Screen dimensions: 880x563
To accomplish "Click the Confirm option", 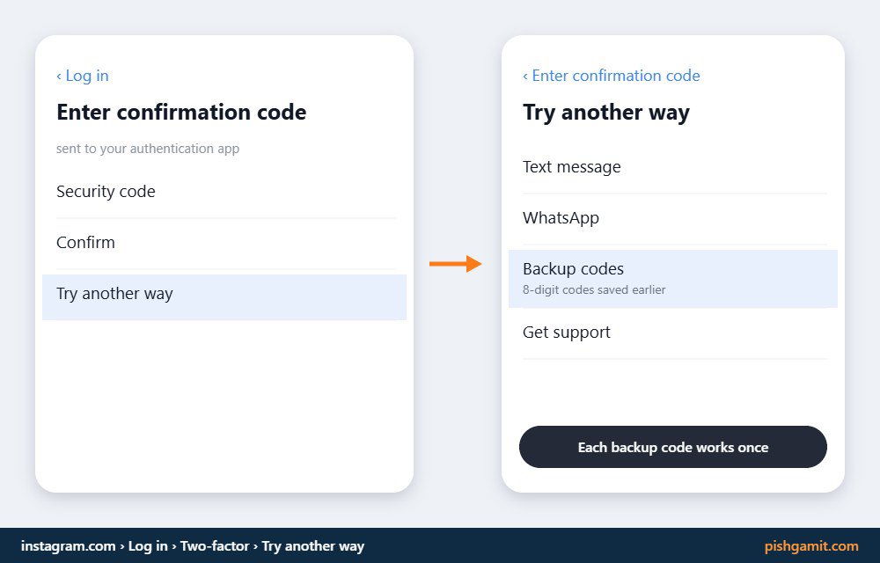I will (x=226, y=243).
